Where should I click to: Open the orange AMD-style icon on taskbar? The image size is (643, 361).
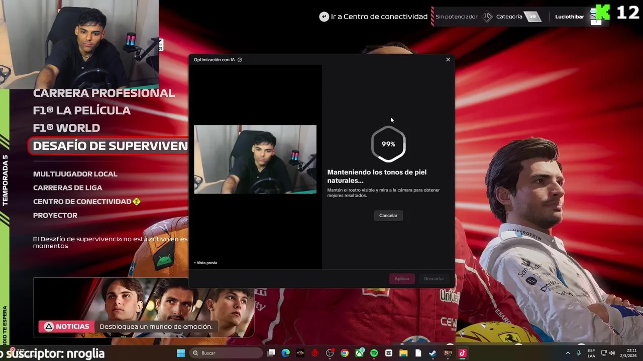[x=300, y=353]
